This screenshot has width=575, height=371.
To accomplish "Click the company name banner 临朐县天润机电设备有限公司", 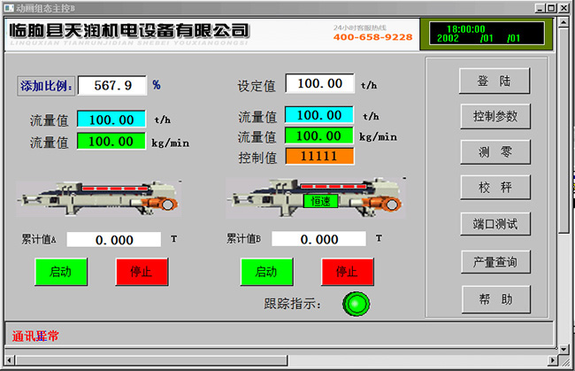I will 129,31.
